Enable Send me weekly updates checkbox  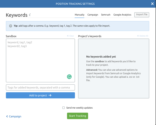click(x=64, y=108)
